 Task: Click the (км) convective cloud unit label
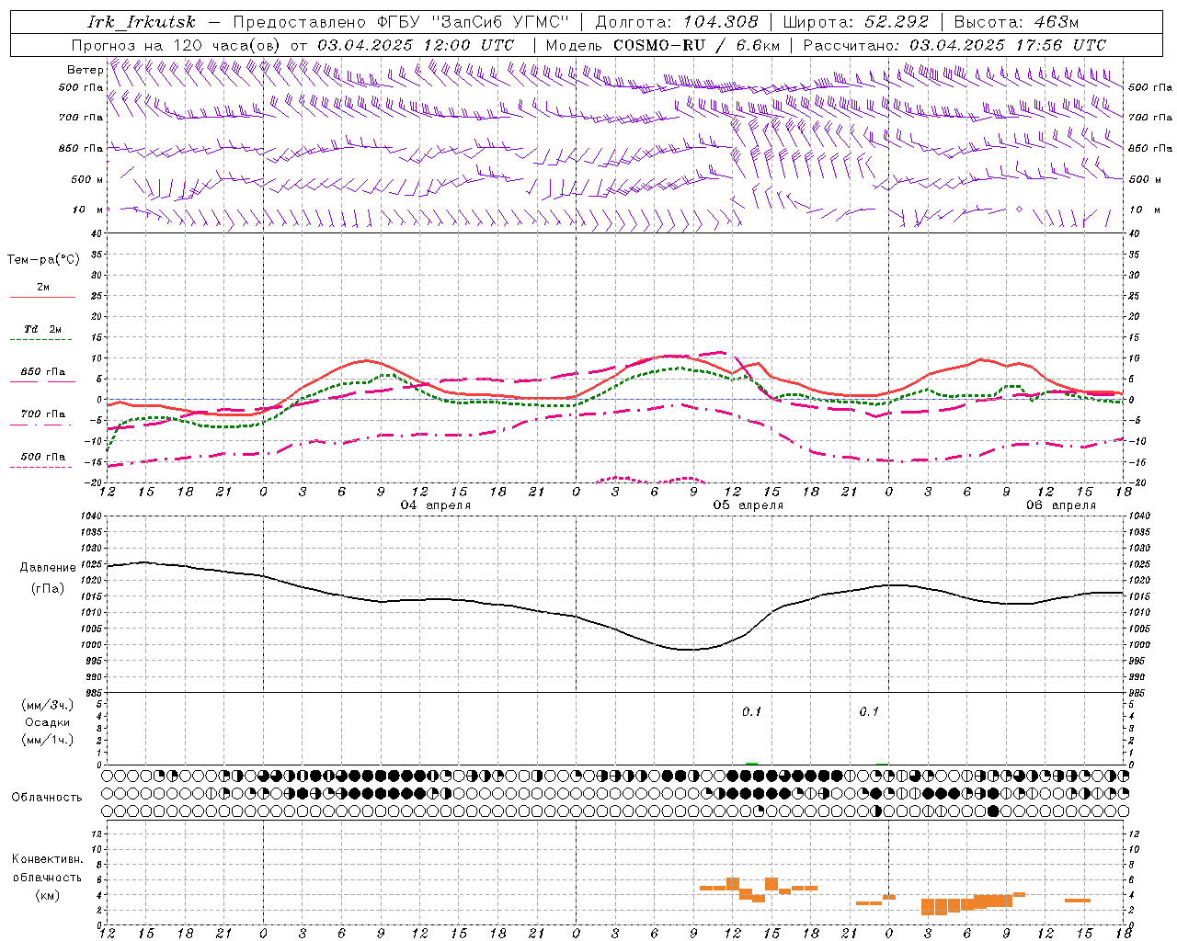coord(48,895)
